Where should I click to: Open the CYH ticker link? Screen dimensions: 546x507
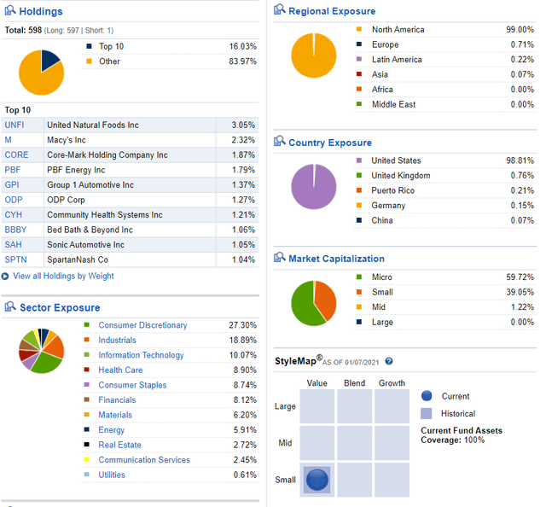point(14,214)
